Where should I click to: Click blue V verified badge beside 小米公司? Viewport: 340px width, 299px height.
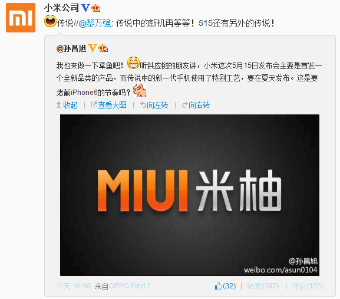pyautogui.click(x=85, y=8)
